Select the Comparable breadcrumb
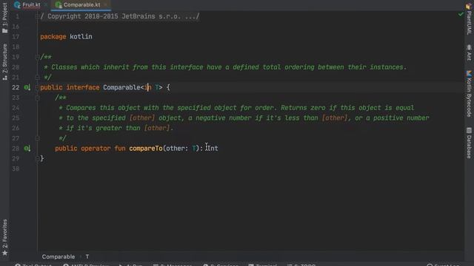The height and width of the screenshot is (266, 474). coord(59,256)
